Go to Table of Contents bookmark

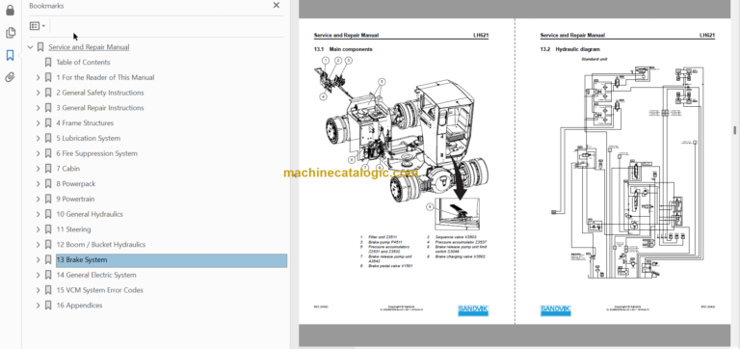coord(83,63)
